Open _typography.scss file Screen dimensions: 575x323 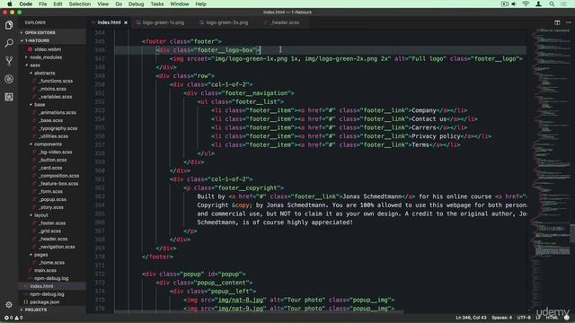click(x=57, y=128)
